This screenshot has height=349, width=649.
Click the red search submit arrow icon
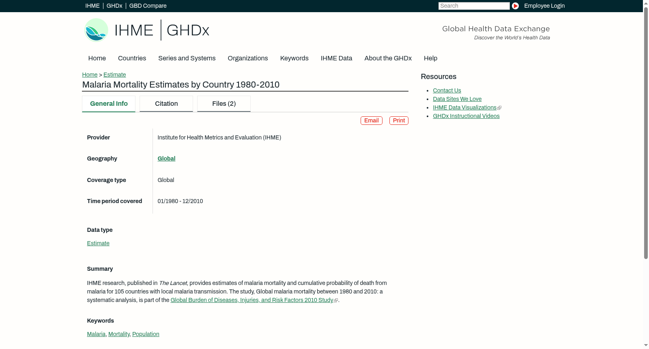click(x=515, y=6)
